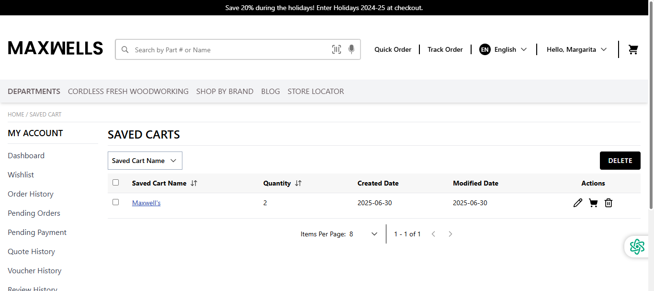Open the Quick Order link

pyautogui.click(x=393, y=49)
